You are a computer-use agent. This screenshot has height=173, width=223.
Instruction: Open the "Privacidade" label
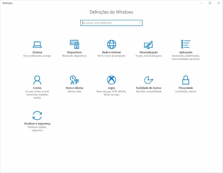(x=186, y=88)
